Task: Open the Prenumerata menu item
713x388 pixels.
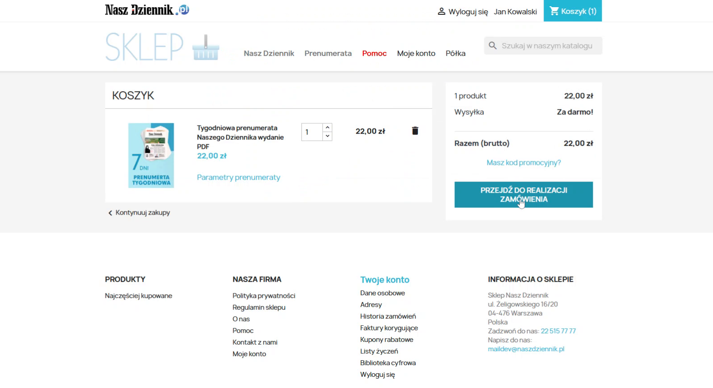Action: coord(328,53)
